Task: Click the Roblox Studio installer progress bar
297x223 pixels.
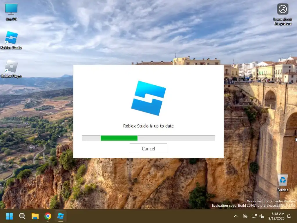Action: pyautogui.click(x=148, y=138)
